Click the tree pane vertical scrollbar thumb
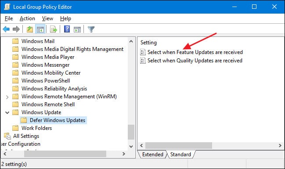The image size is (285, 169). point(131,132)
